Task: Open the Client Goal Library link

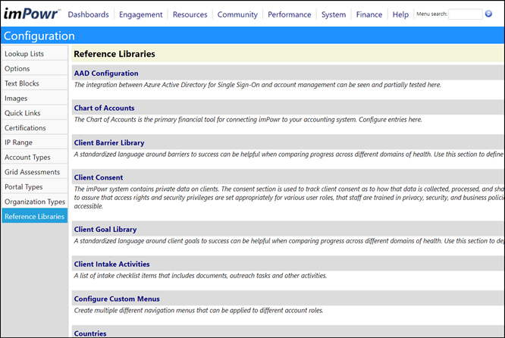Action: point(105,230)
